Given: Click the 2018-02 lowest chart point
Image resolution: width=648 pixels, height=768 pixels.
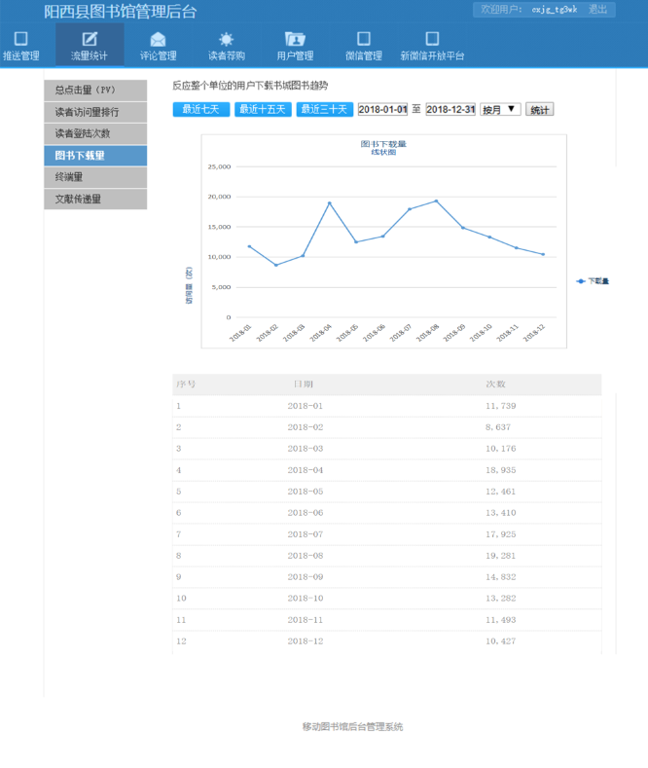Looking at the screenshot, I should click(x=276, y=265).
